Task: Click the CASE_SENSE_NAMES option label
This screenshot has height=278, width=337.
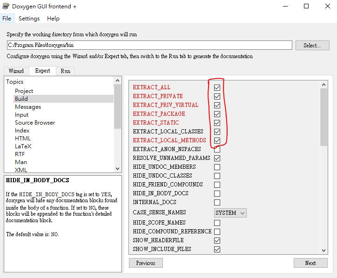Action: point(159,212)
